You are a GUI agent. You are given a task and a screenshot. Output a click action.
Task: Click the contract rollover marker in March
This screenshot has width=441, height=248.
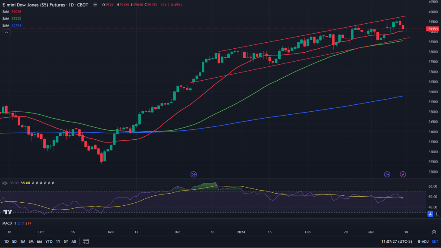click(x=387, y=174)
